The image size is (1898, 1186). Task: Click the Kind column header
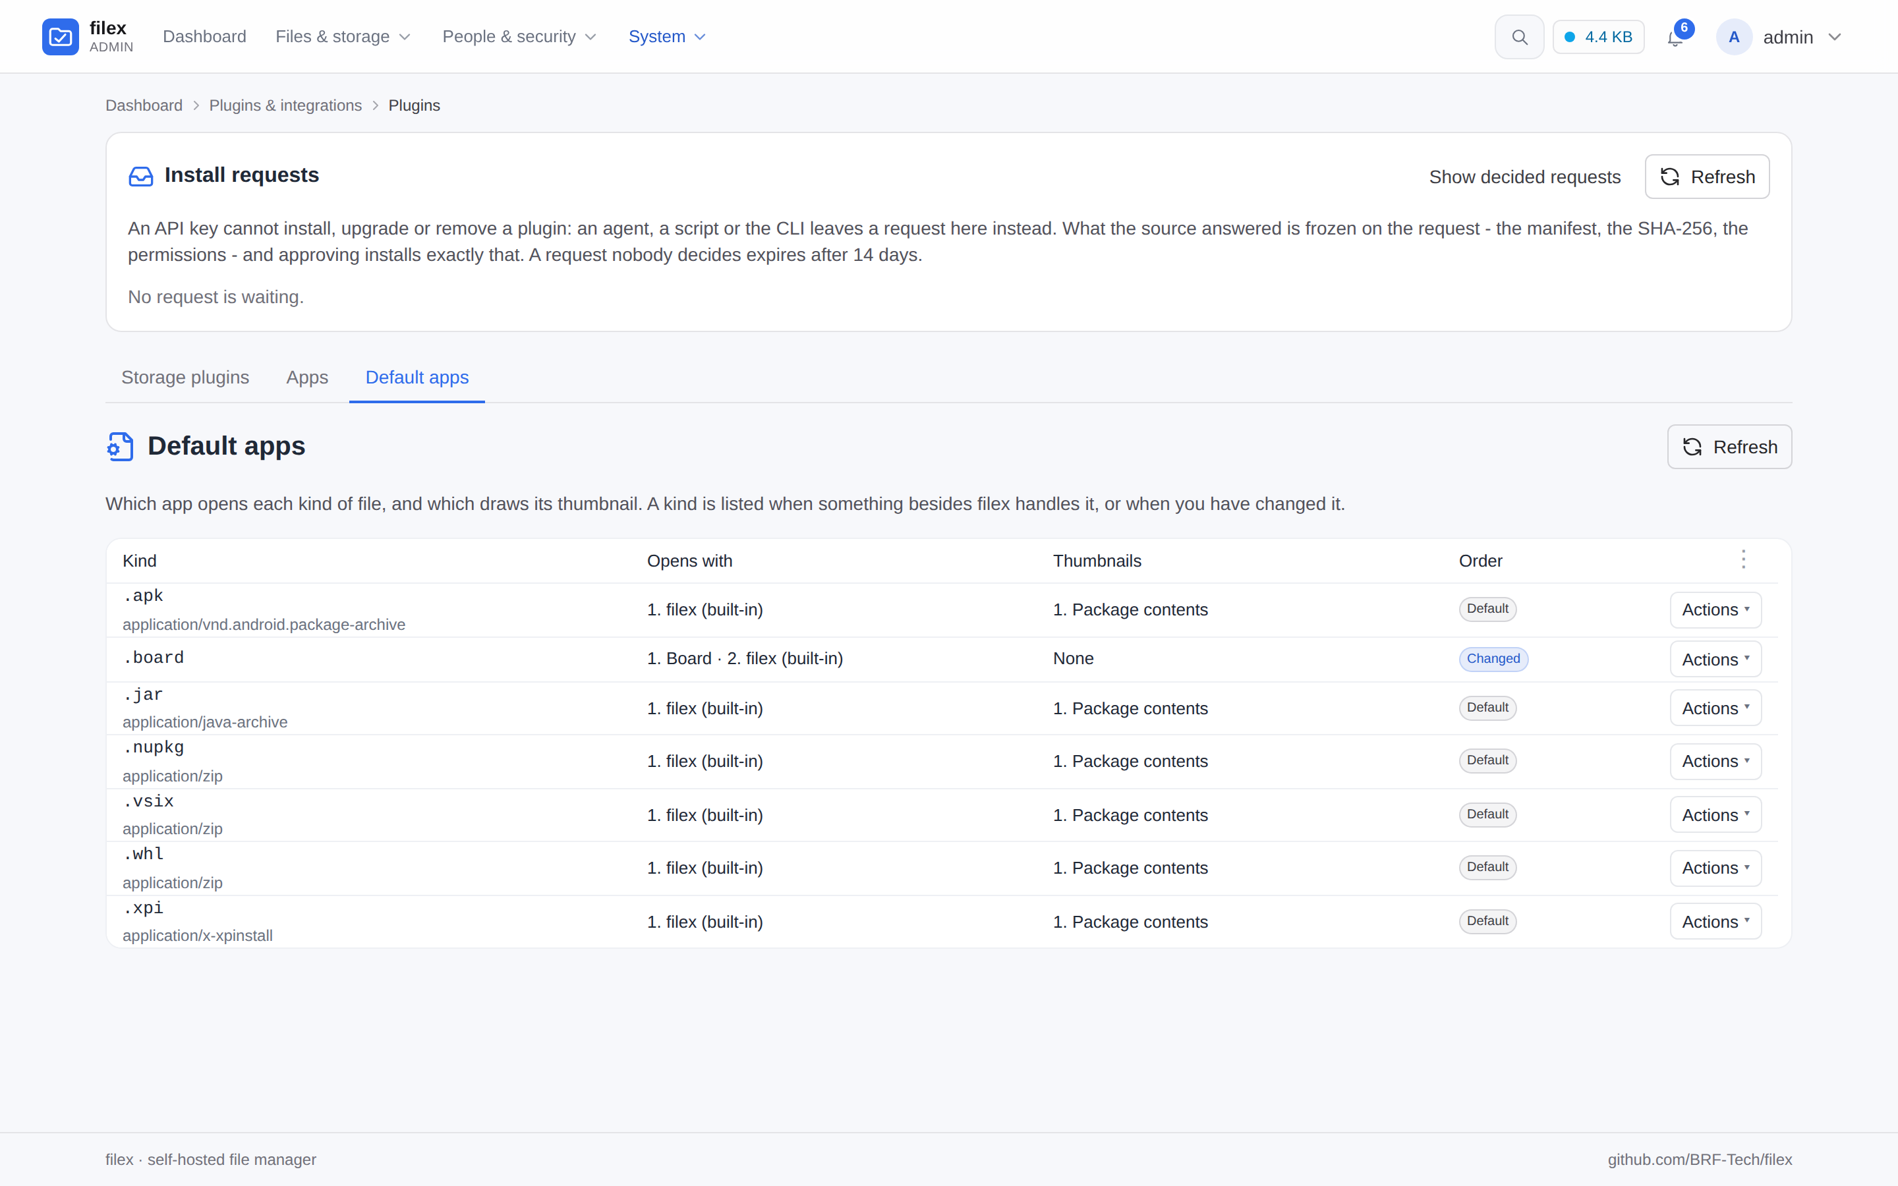coord(140,561)
